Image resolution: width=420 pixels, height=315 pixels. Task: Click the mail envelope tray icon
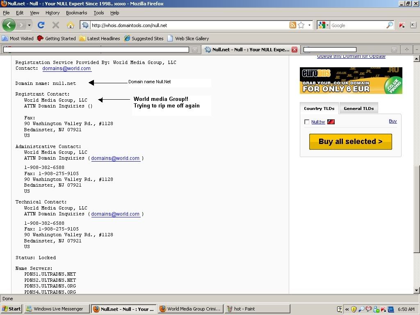pos(369,309)
